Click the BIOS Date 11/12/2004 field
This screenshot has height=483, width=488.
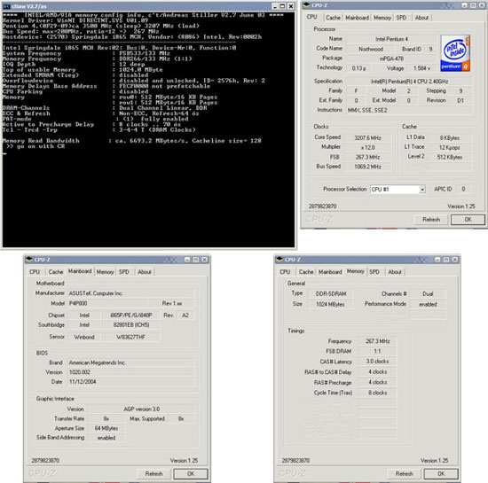(131, 382)
